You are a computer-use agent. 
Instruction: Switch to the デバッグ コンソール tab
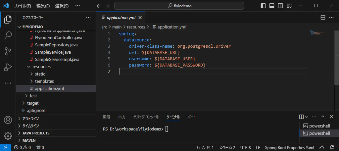coord(146,117)
